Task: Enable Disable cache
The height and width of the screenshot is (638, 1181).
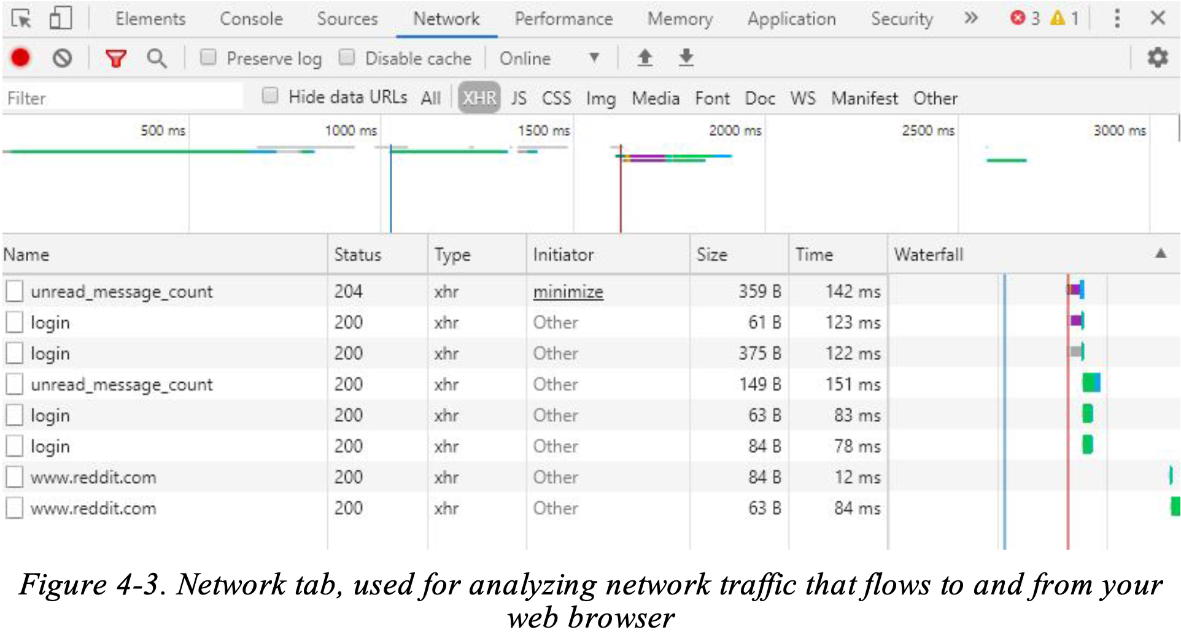Action: 347,56
